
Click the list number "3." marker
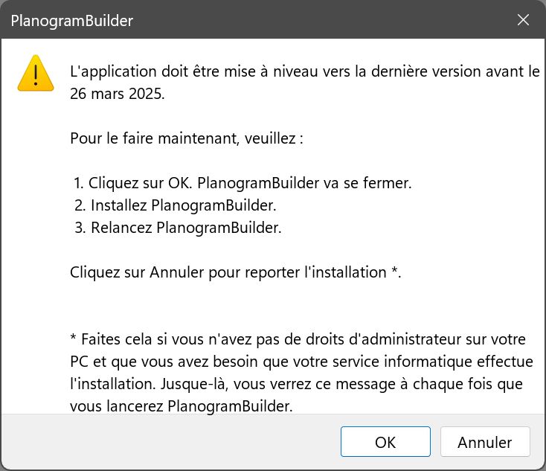click(x=80, y=228)
